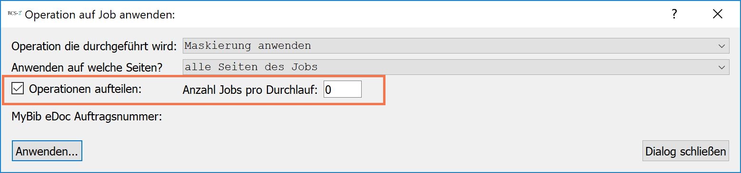
Task: Select the 'Maskierung anwenden' text in the dropdown
Action: point(248,46)
